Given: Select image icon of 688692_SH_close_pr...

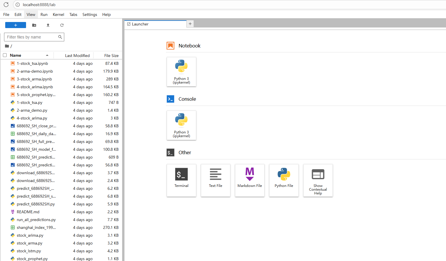Looking at the screenshot, I should 13,126.
